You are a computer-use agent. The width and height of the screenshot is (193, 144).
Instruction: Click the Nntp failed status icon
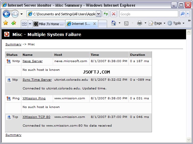coord(9,61)
